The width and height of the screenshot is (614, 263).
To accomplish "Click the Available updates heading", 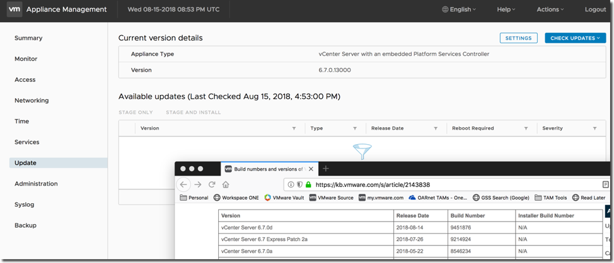I will [229, 96].
